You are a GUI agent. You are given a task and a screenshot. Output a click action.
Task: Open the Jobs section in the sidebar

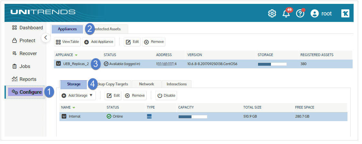(x=21, y=66)
